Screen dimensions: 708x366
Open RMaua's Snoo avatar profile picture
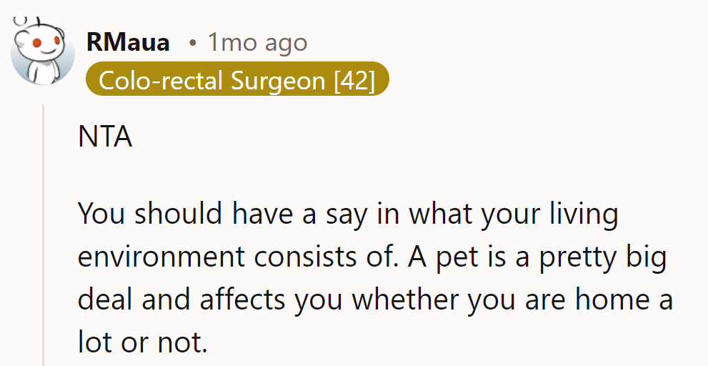pyautogui.click(x=43, y=51)
